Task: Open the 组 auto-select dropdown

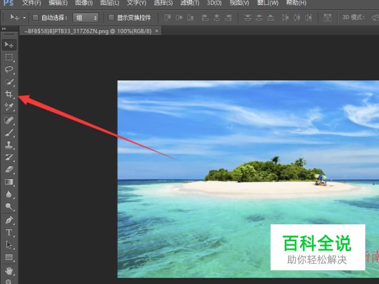Action: [85, 18]
